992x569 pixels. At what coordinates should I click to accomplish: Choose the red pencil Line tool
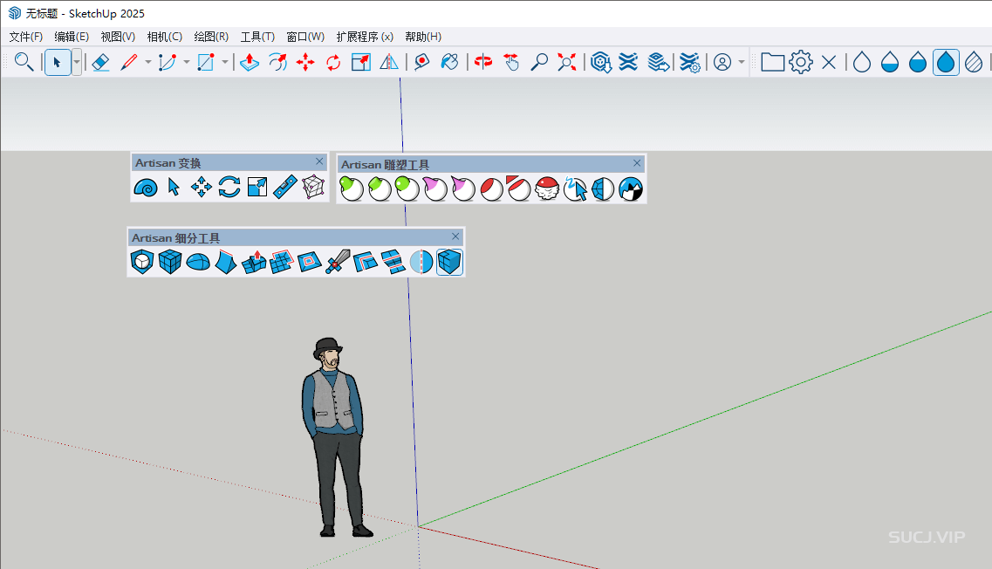(129, 62)
